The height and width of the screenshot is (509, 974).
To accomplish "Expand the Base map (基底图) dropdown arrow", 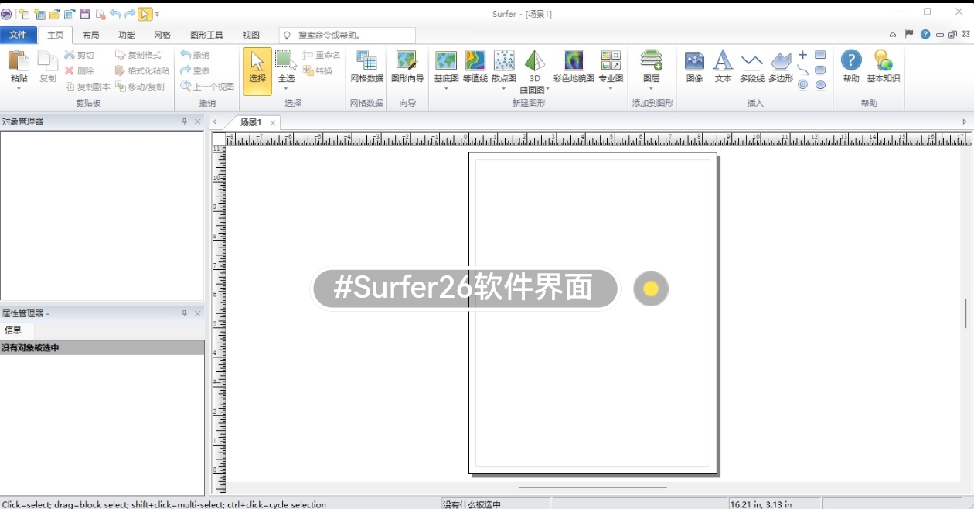I will pyautogui.click(x=446, y=88).
